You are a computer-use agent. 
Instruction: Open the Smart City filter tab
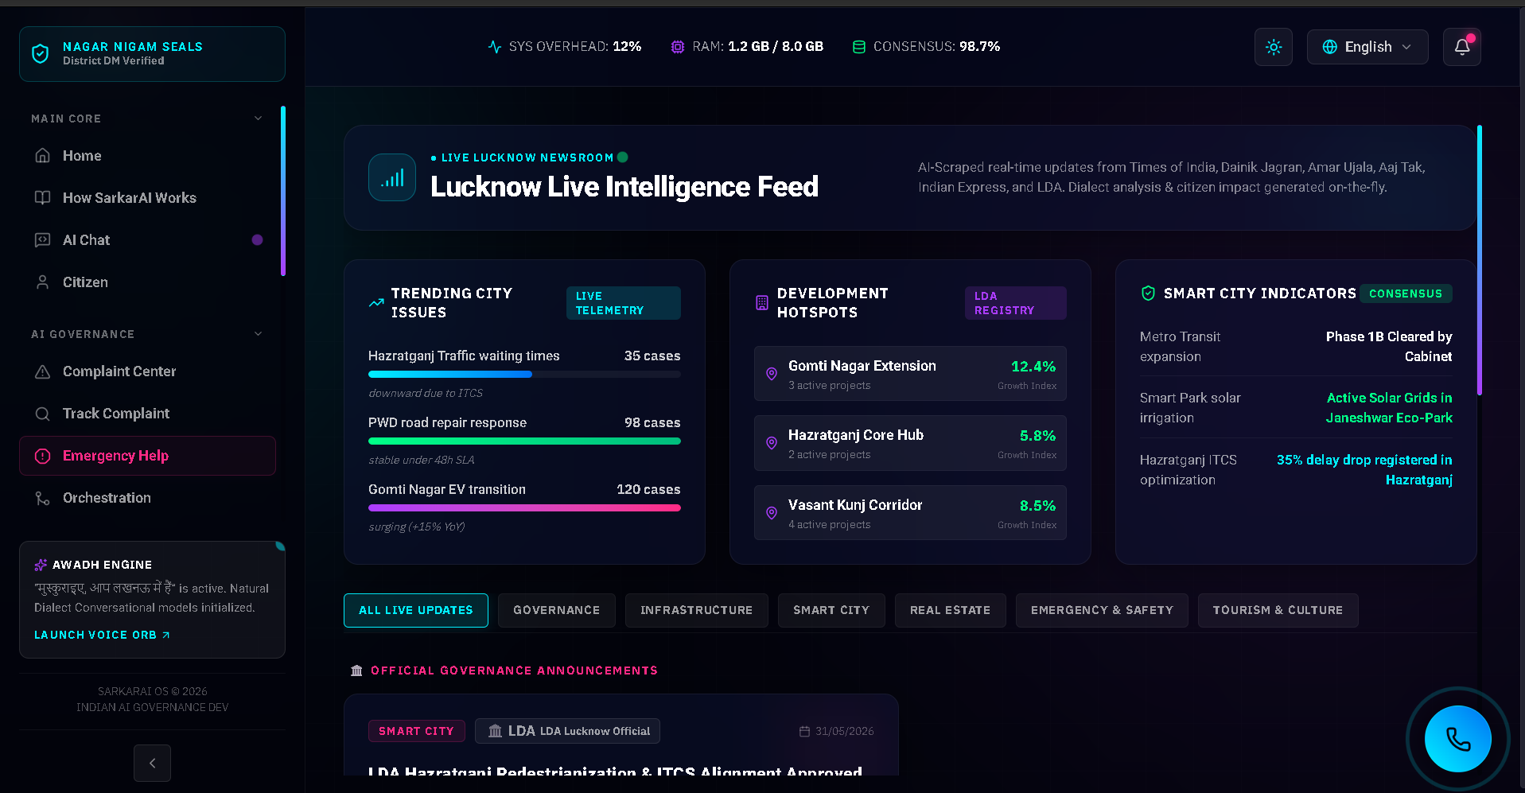(831, 610)
